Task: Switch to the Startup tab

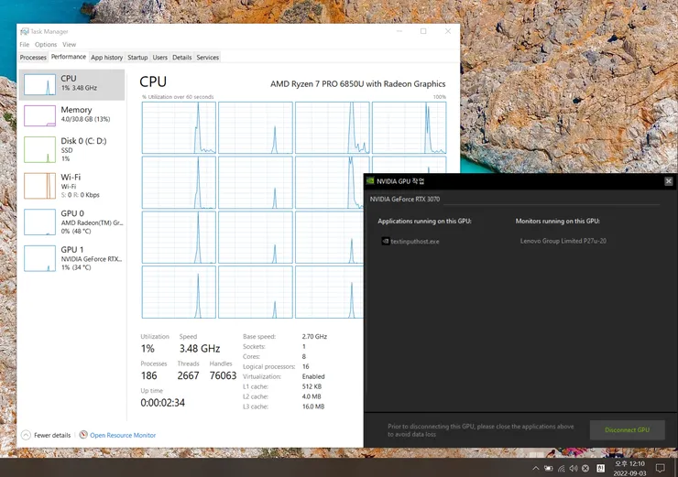Action: 137,58
